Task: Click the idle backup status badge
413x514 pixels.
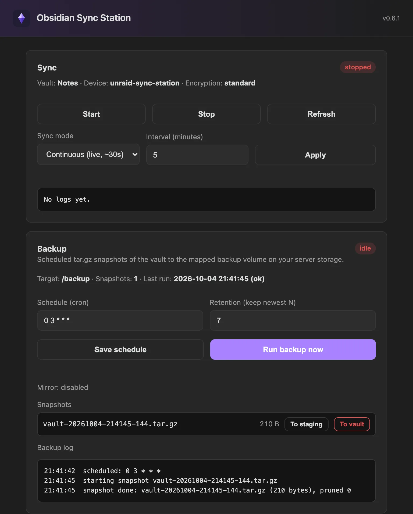Action: pos(365,248)
